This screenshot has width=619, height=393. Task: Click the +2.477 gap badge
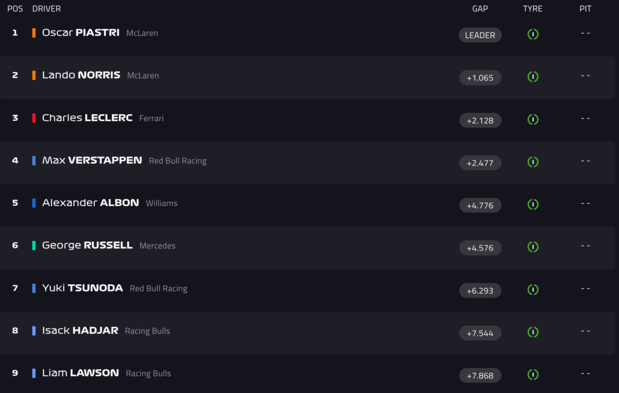pos(480,163)
